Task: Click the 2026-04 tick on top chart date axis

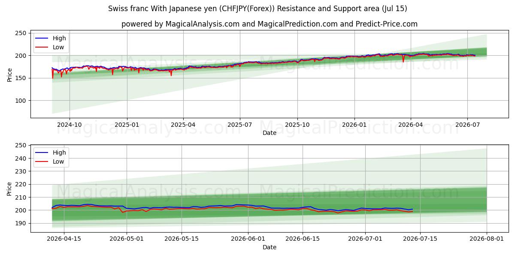Action: pyautogui.click(x=411, y=125)
